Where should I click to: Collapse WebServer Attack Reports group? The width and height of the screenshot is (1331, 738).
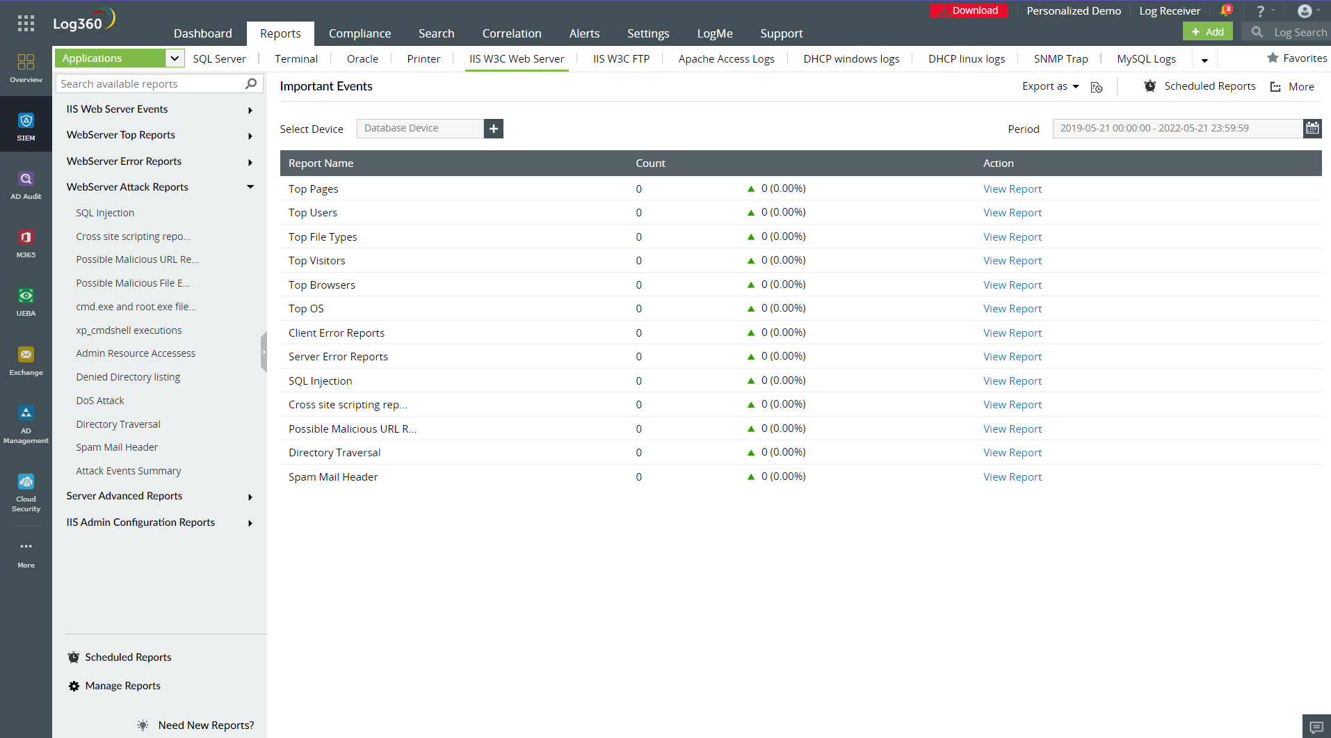[250, 187]
